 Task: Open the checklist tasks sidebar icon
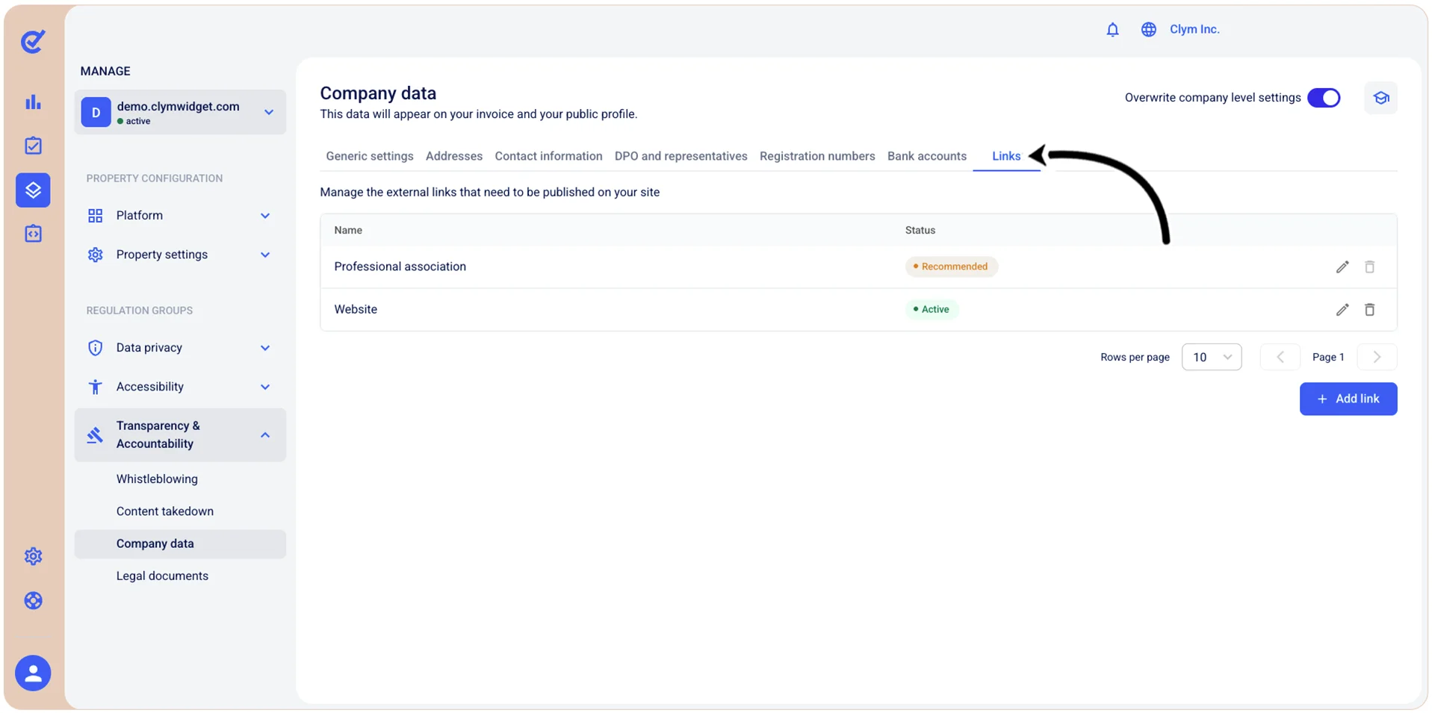(x=33, y=146)
